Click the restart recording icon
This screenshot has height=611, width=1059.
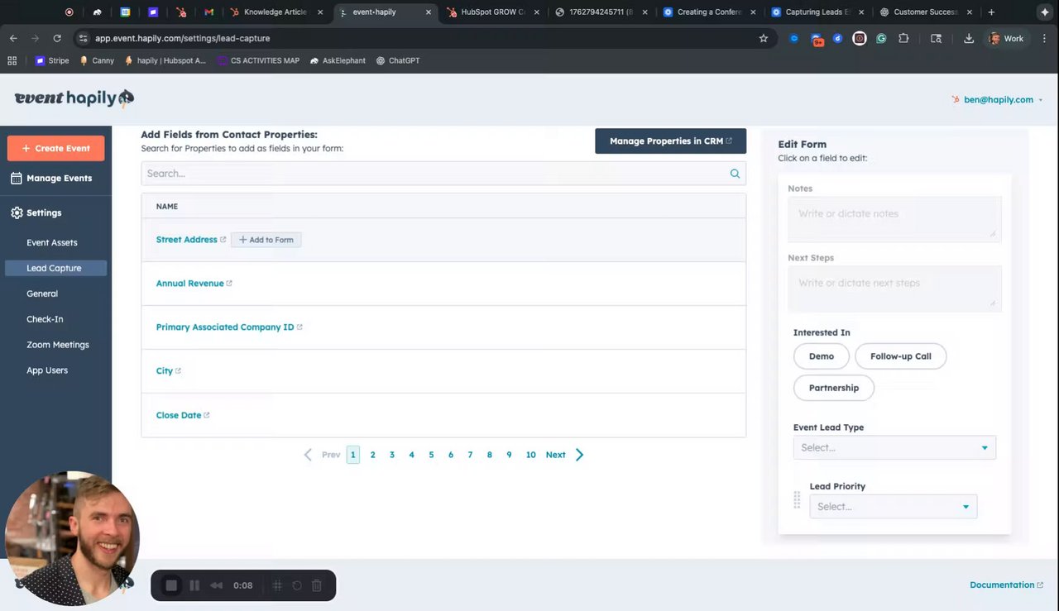(x=297, y=585)
